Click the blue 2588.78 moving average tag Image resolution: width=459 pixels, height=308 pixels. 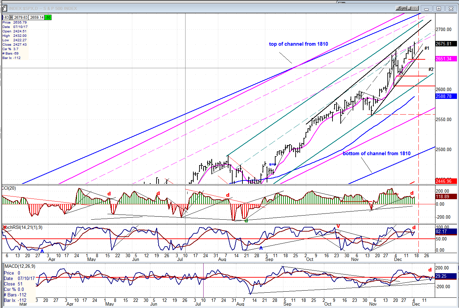point(444,97)
